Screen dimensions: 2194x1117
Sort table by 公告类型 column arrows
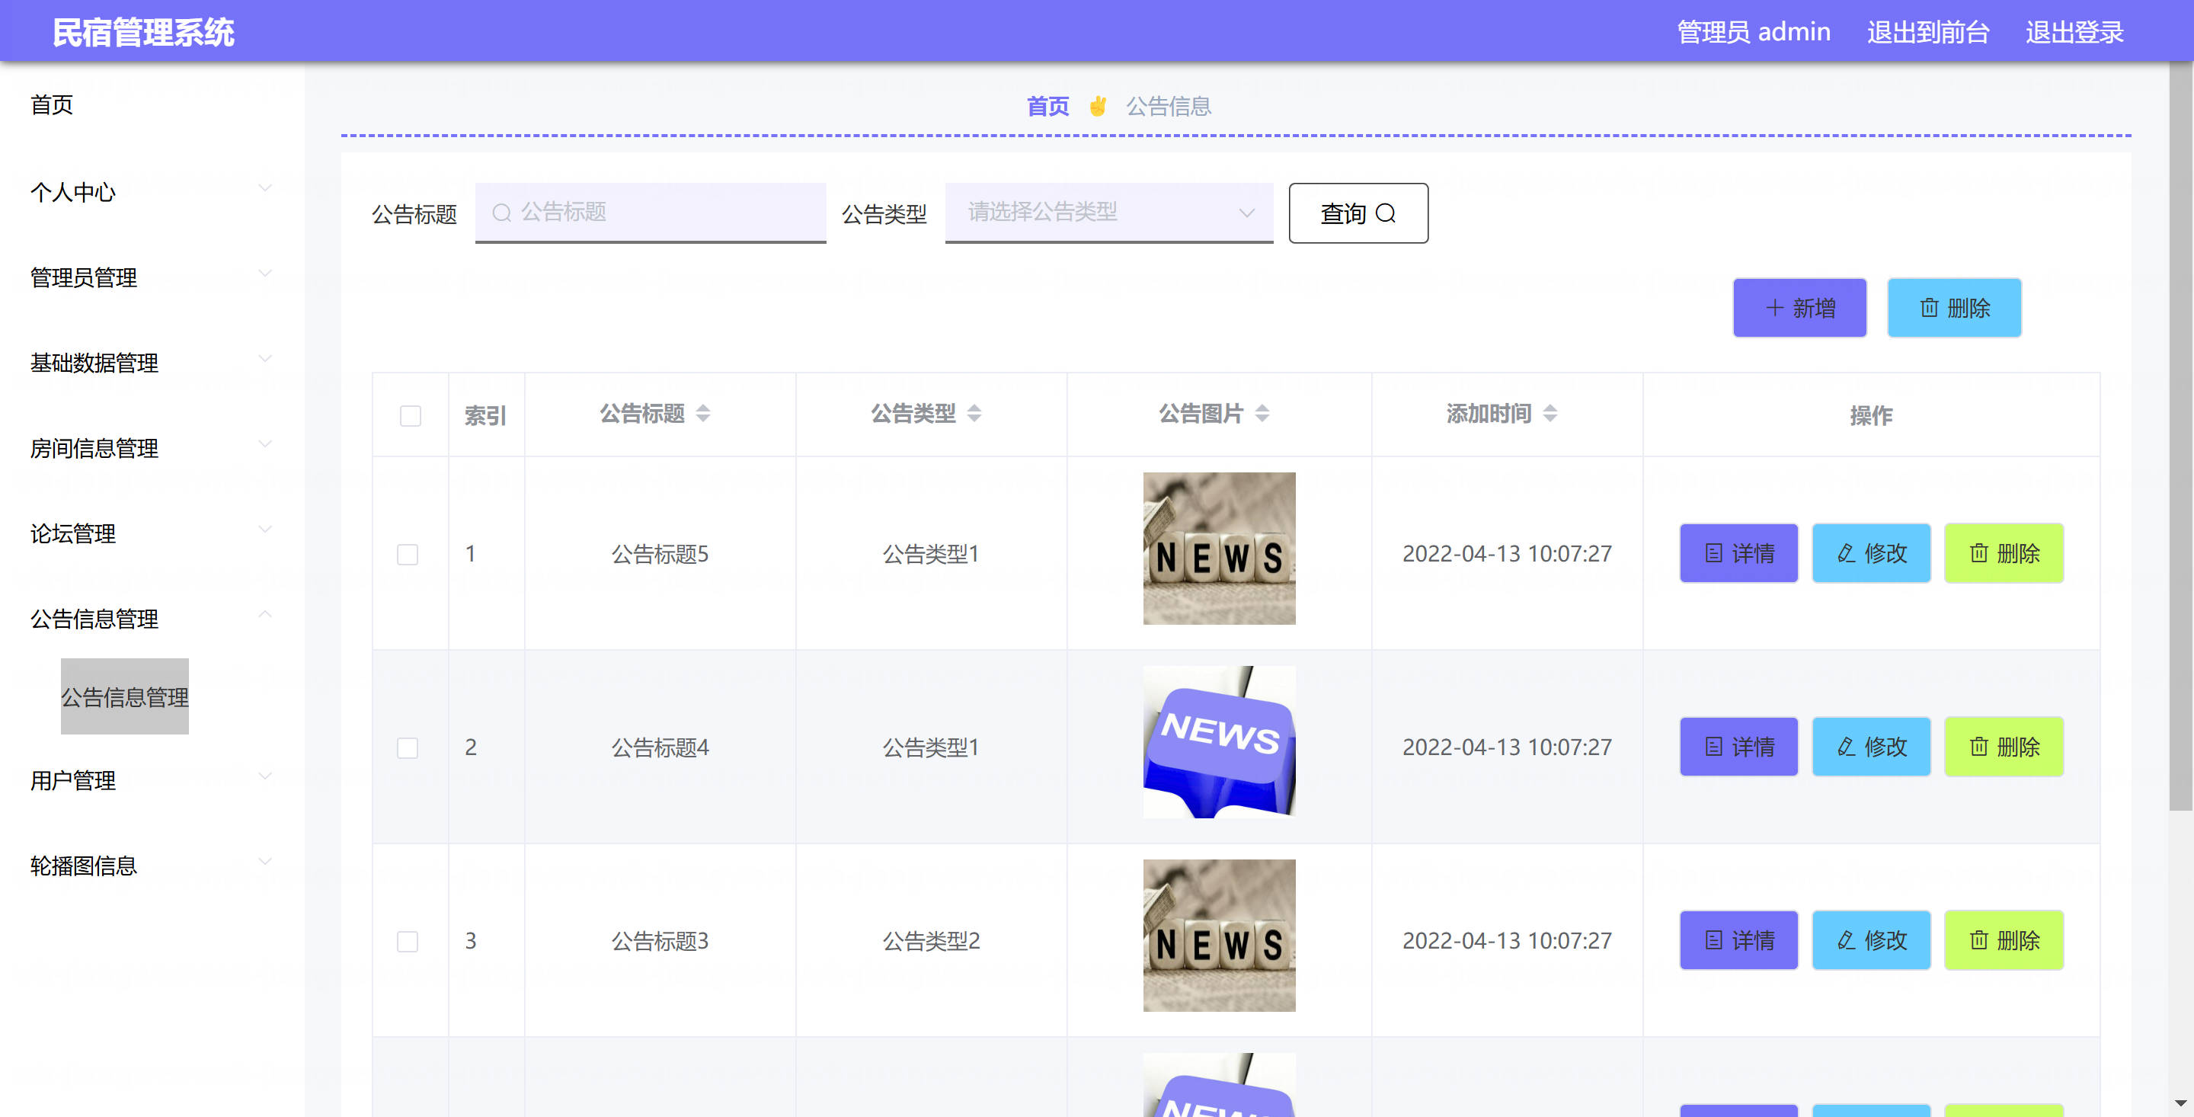point(974,414)
